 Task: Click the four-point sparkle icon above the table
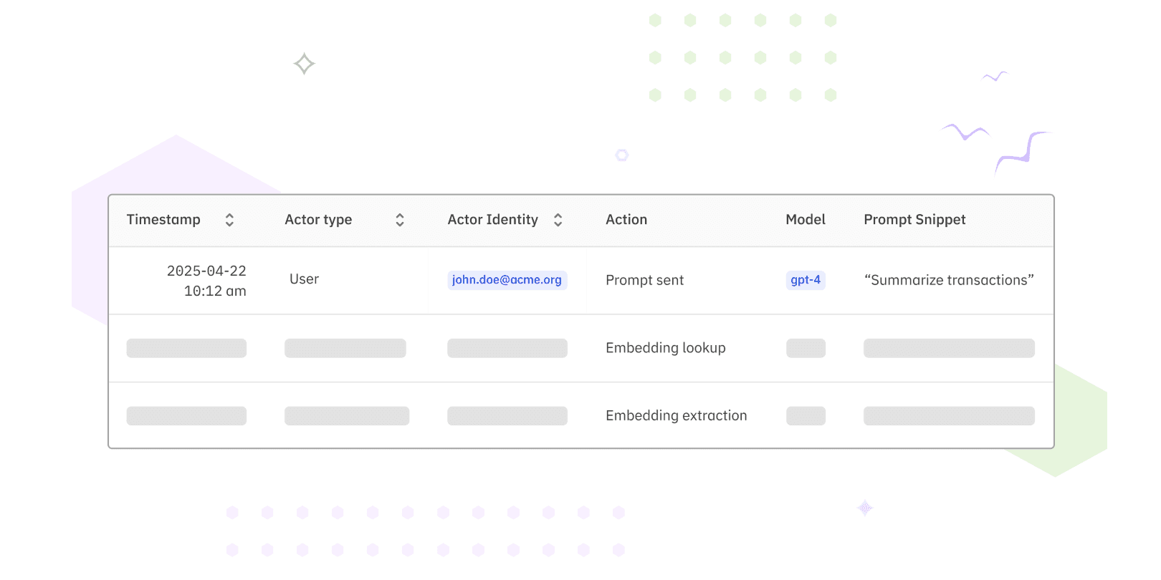[305, 64]
